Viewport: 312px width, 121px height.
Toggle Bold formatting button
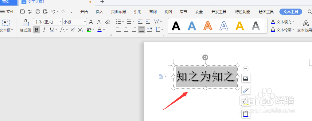pyautogui.click(x=37, y=30)
